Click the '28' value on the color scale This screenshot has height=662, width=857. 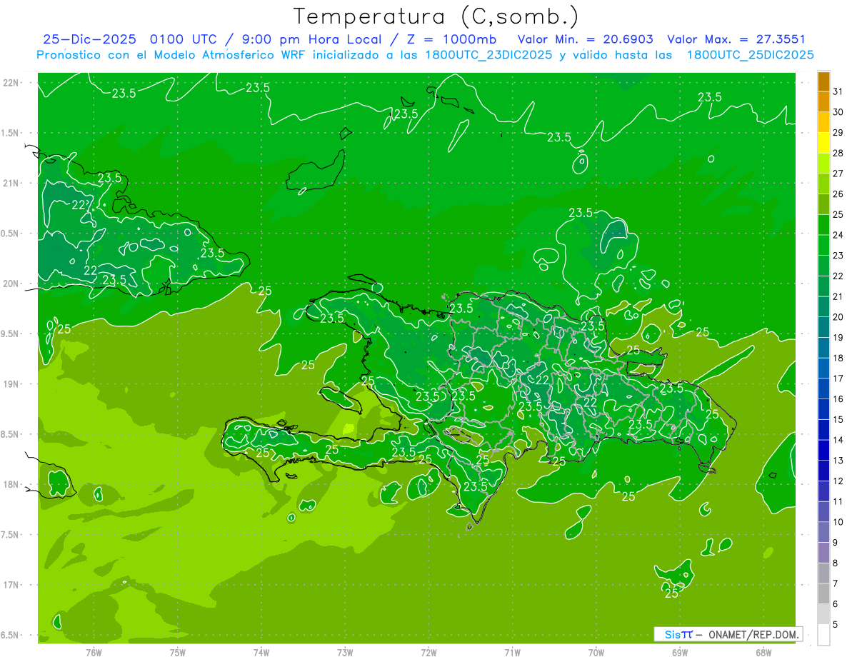[838, 153]
